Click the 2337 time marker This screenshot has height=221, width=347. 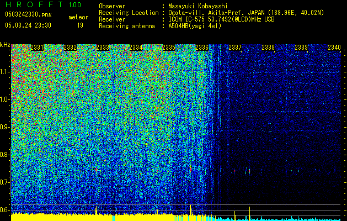pyautogui.click(x=235, y=48)
